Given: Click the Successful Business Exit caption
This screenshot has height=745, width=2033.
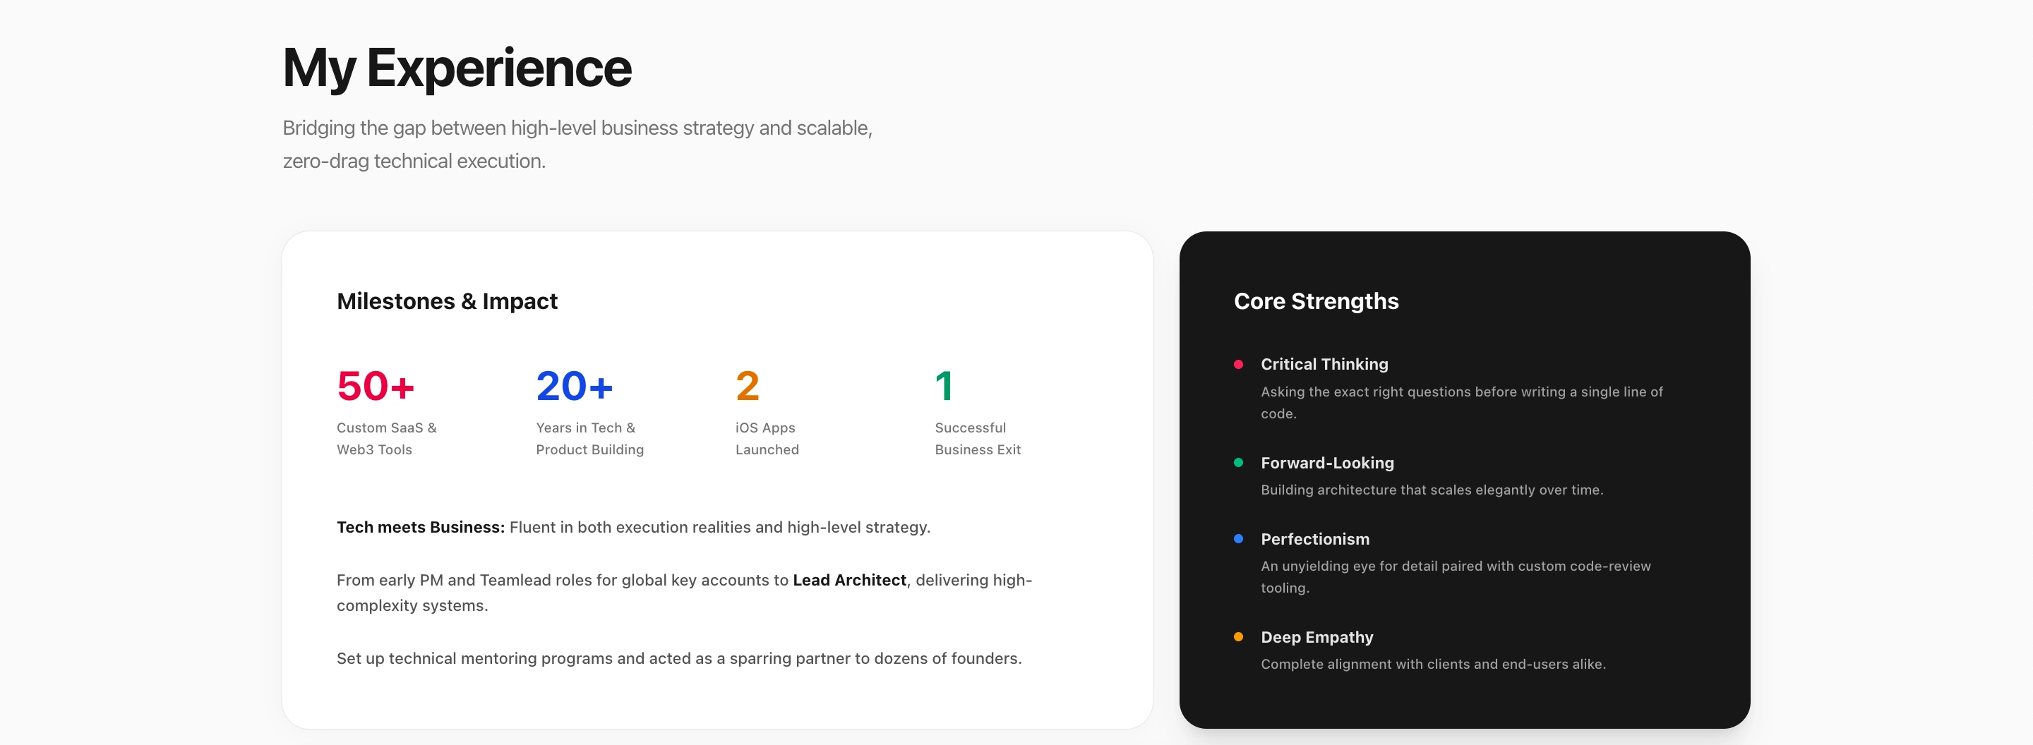Looking at the screenshot, I should [977, 438].
